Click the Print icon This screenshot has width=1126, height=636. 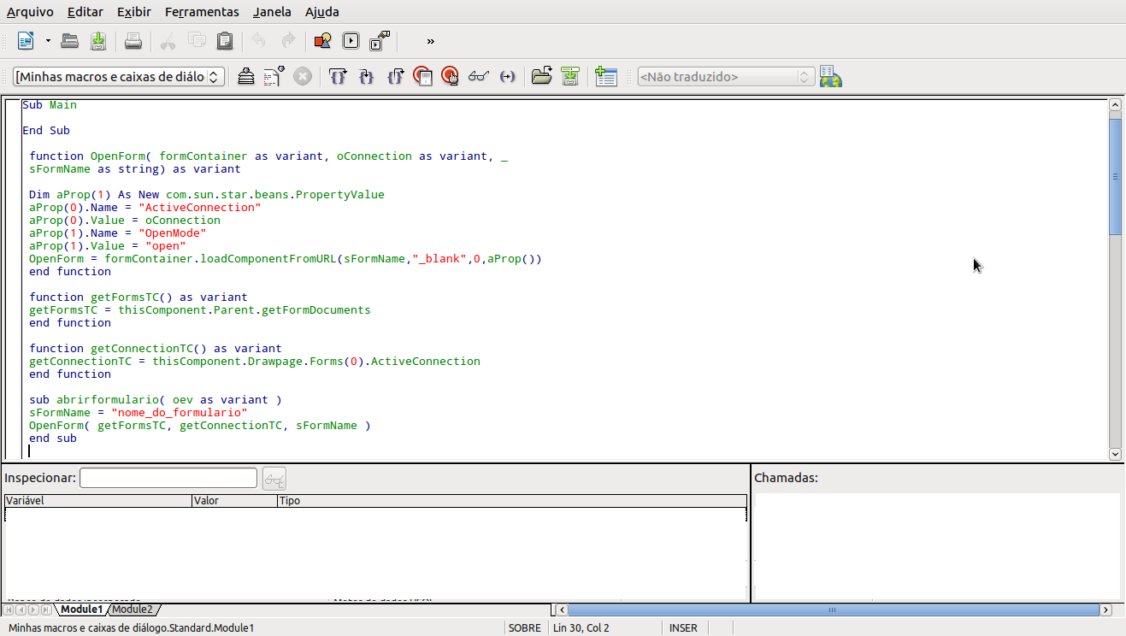click(x=133, y=40)
